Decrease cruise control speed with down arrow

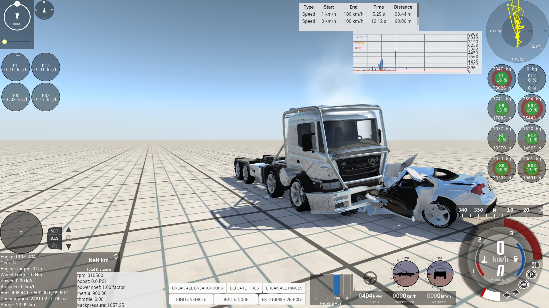pyautogui.click(x=69, y=247)
